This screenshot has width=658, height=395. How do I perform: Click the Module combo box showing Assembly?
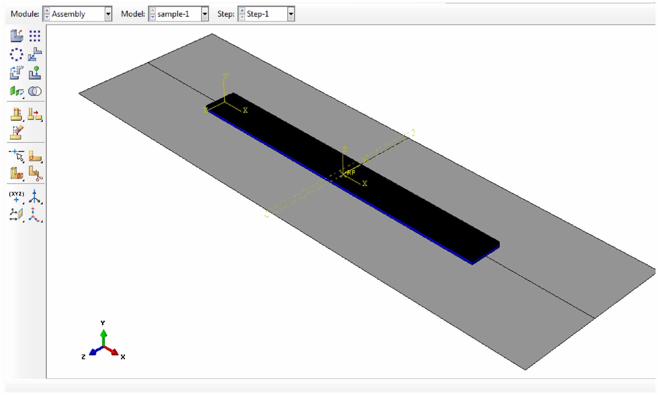point(77,14)
